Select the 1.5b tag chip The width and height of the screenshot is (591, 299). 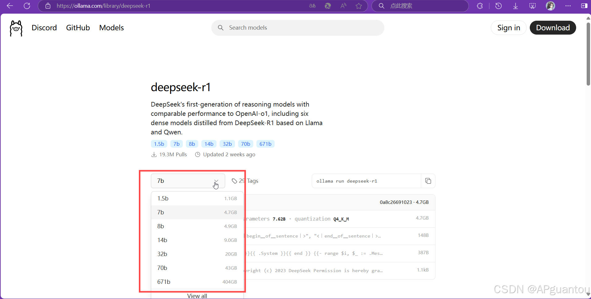pyautogui.click(x=159, y=144)
